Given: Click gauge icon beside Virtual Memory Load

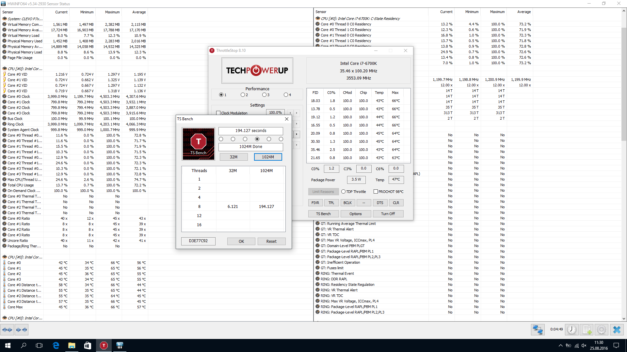Looking at the screenshot, I should coord(5,36).
